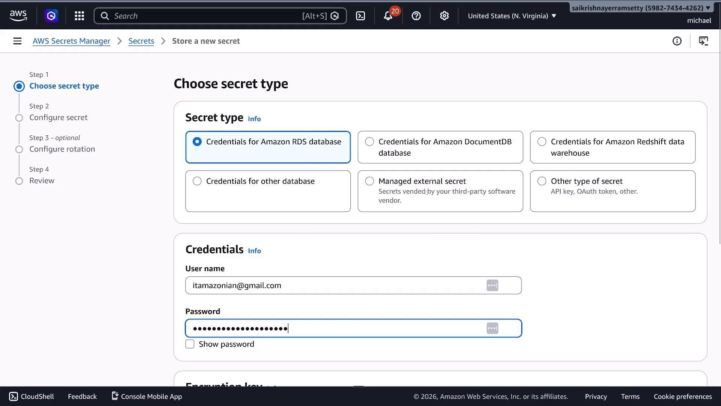This screenshot has width=721, height=406.
Task: Open Console Mobile App link in footer
Action: pyautogui.click(x=147, y=397)
